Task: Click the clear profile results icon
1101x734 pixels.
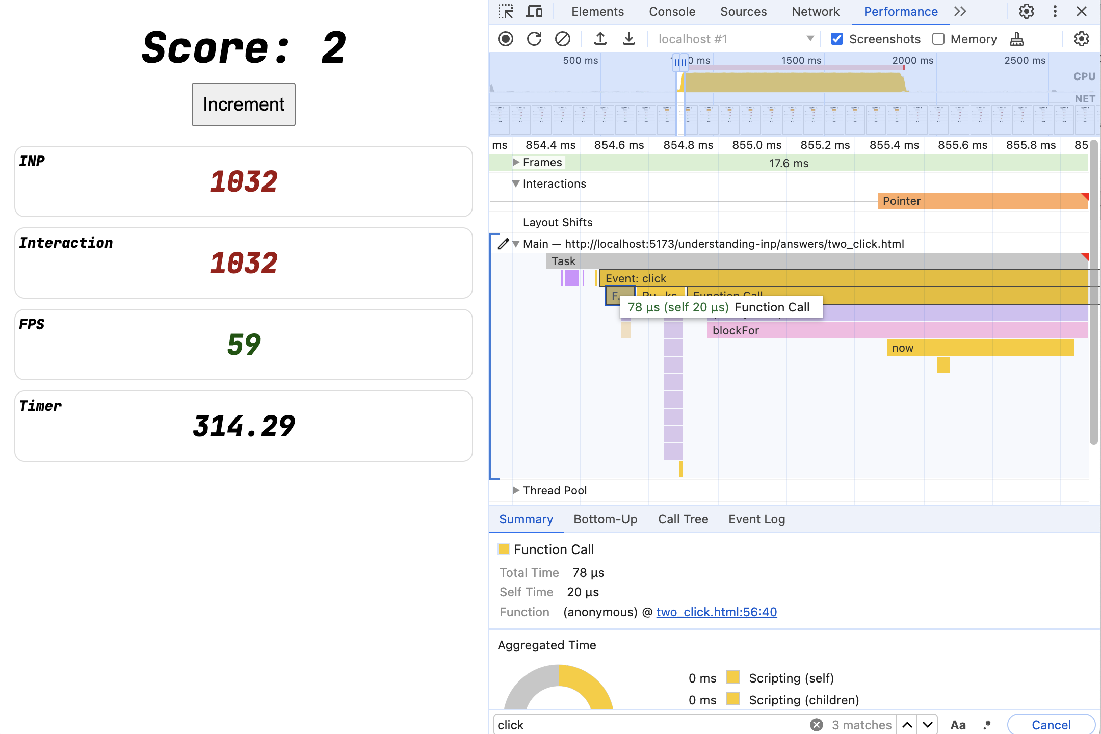Action: [562, 39]
